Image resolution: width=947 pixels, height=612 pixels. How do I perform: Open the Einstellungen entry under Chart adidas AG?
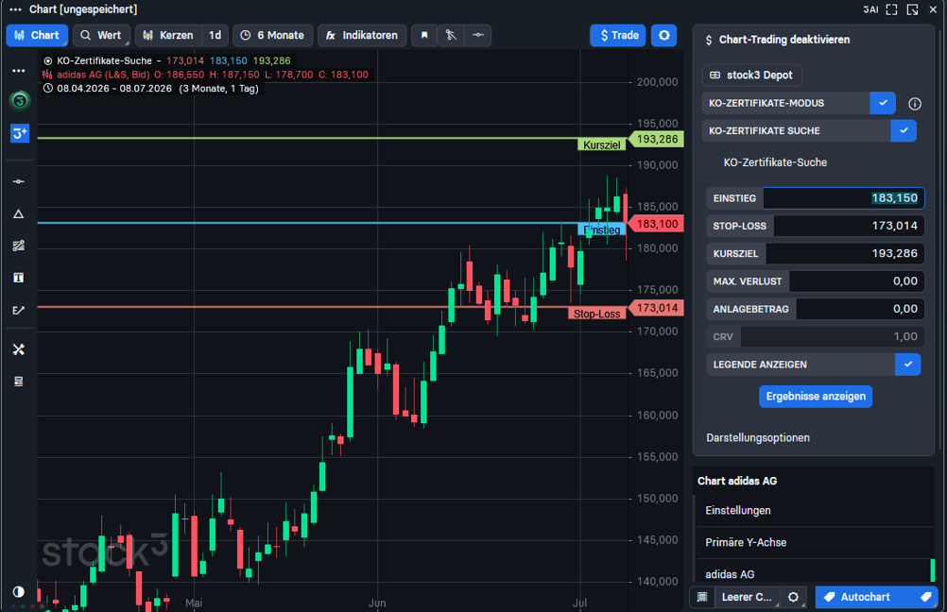[815, 511]
